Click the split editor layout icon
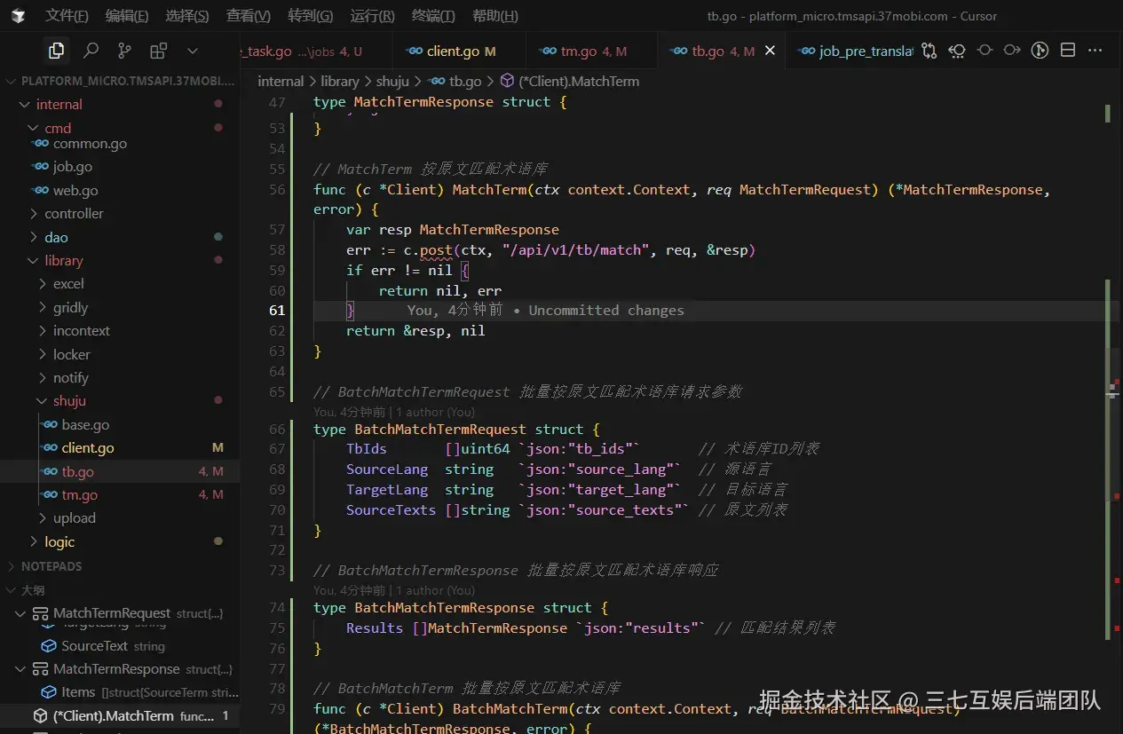This screenshot has height=734, width=1123. 1068,51
